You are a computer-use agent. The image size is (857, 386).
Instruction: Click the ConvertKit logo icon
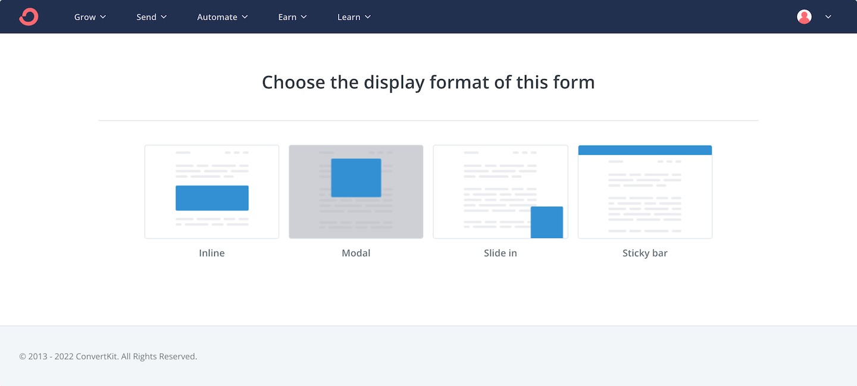[x=29, y=17]
